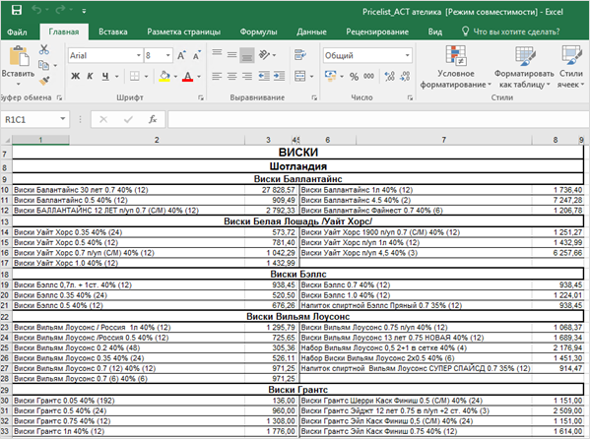Image resolution: width=590 pixels, height=439 pixels.
Task: Open the font size 8 dropdown
Action: 167,56
